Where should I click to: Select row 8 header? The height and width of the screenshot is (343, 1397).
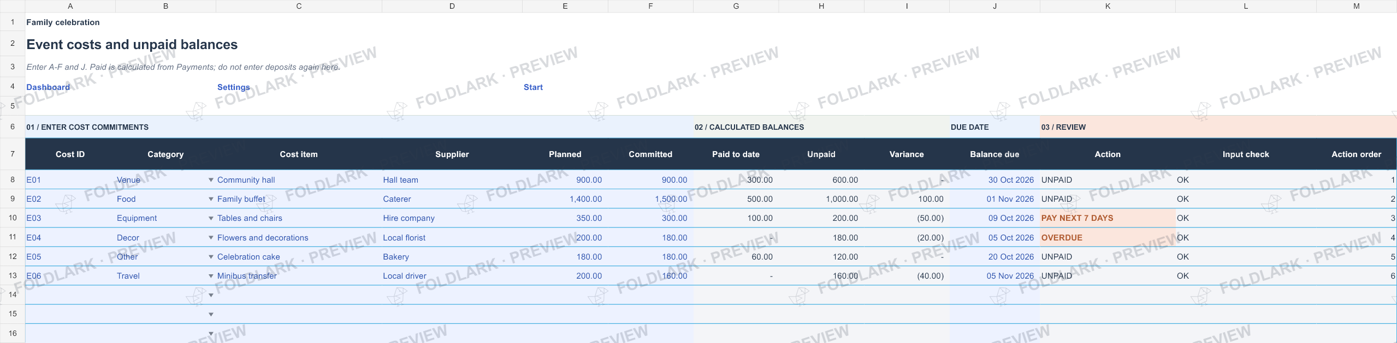coord(13,179)
